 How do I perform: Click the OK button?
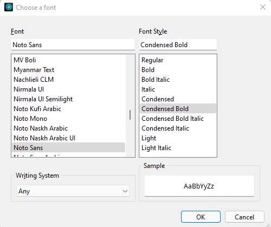point(201,217)
